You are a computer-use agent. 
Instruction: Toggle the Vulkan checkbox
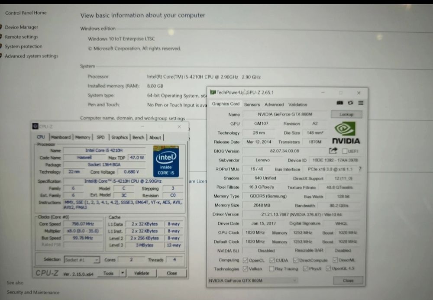[245, 268]
